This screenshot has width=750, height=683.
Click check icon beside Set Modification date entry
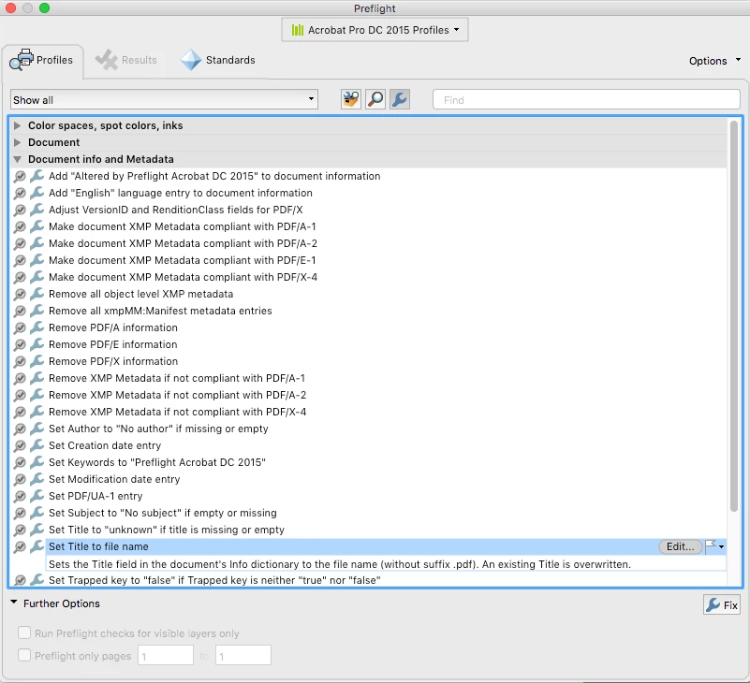(x=20, y=479)
